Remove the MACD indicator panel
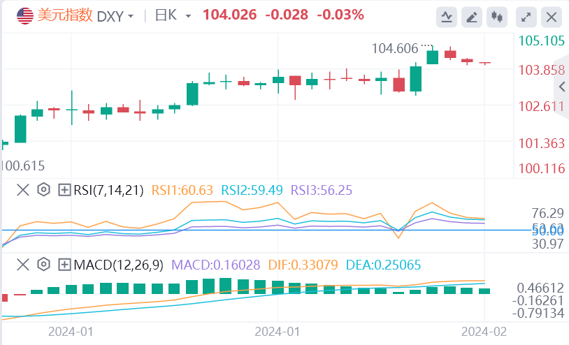Viewport: 569px width, 345px height. pyautogui.click(x=23, y=265)
